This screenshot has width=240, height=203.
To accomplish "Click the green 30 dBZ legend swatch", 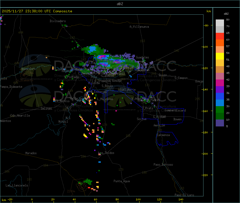I will (x=220, y=109).
